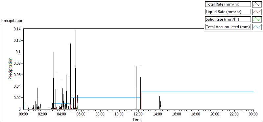Click the Precipitation chart title

[12, 21]
